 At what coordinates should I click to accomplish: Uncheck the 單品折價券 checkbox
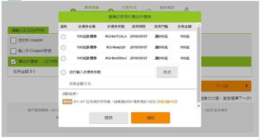13,61
